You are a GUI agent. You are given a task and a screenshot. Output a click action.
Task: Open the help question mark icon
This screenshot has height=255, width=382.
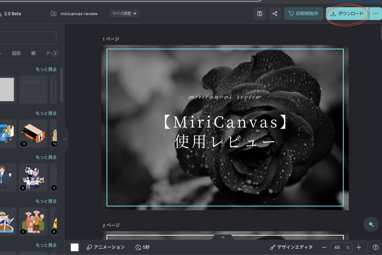[x=376, y=247]
